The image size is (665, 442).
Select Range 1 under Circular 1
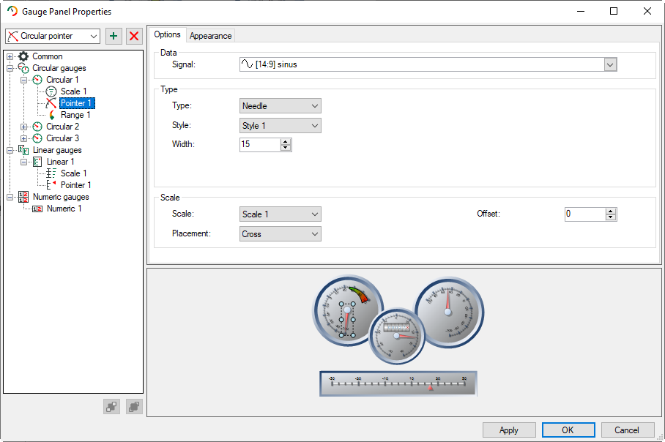point(75,115)
